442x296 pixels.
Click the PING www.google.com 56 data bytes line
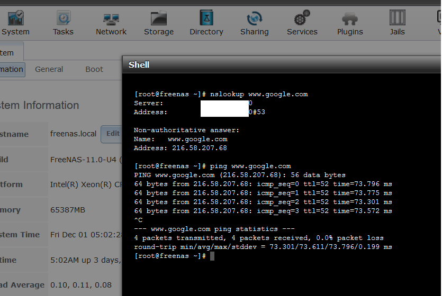point(240,175)
